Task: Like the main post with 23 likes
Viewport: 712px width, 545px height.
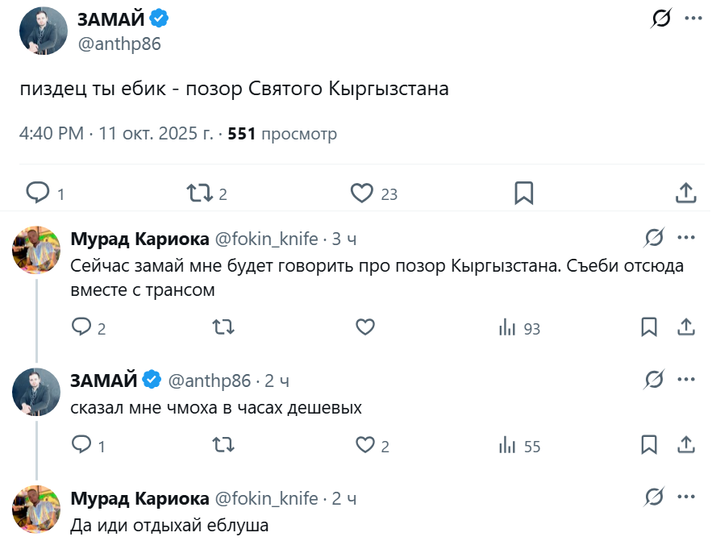Action: tap(362, 193)
